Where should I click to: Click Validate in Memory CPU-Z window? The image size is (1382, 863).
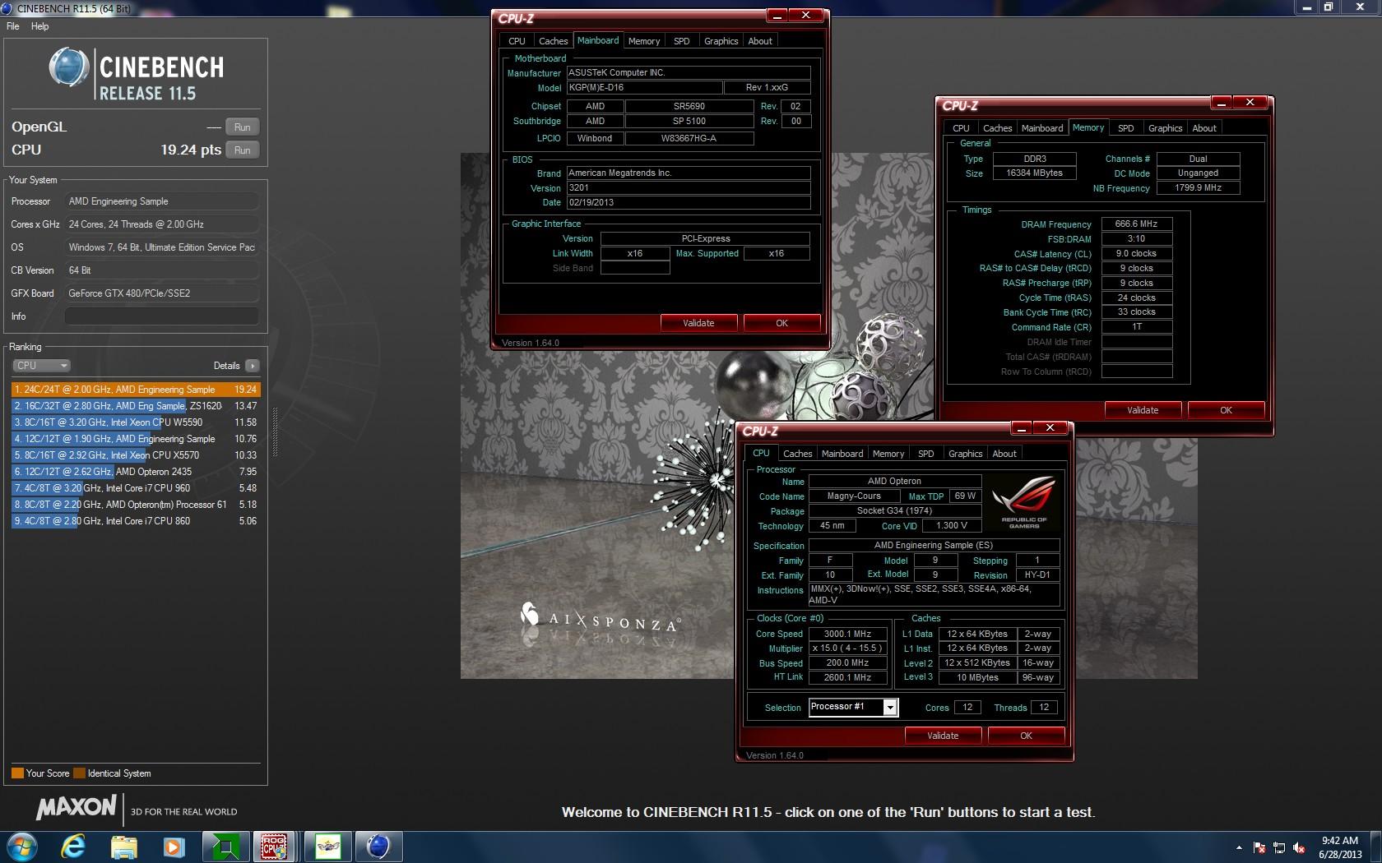pyautogui.click(x=1143, y=410)
